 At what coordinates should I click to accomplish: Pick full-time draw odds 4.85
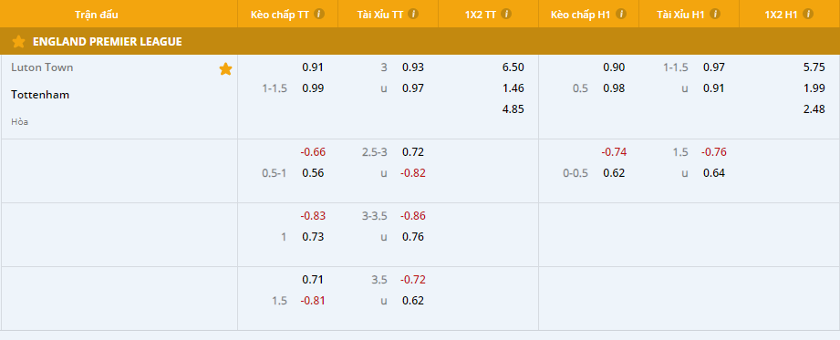click(x=513, y=109)
